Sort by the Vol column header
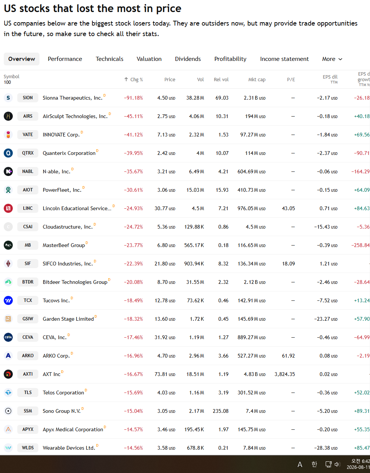This screenshot has width=370, height=473. tap(201, 80)
